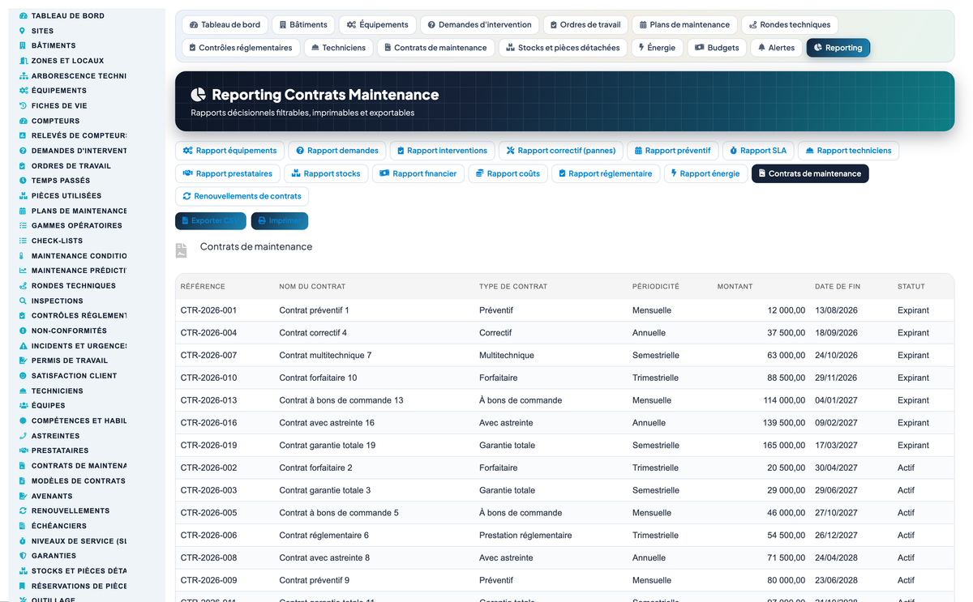Click the Temps passés clock icon
This screenshot has width=973, height=602.
(23, 181)
